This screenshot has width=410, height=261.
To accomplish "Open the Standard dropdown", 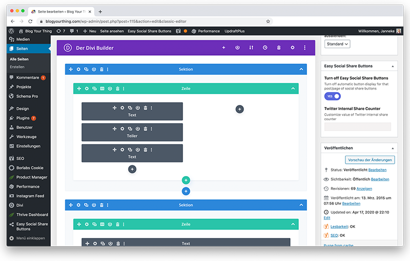I will point(337,44).
